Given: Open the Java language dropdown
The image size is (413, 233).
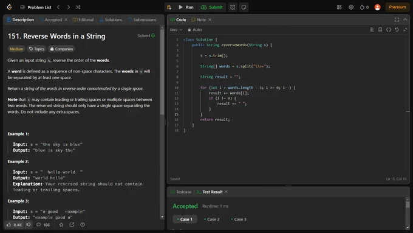Looking at the screenshot, I should (x=176, y=30).
